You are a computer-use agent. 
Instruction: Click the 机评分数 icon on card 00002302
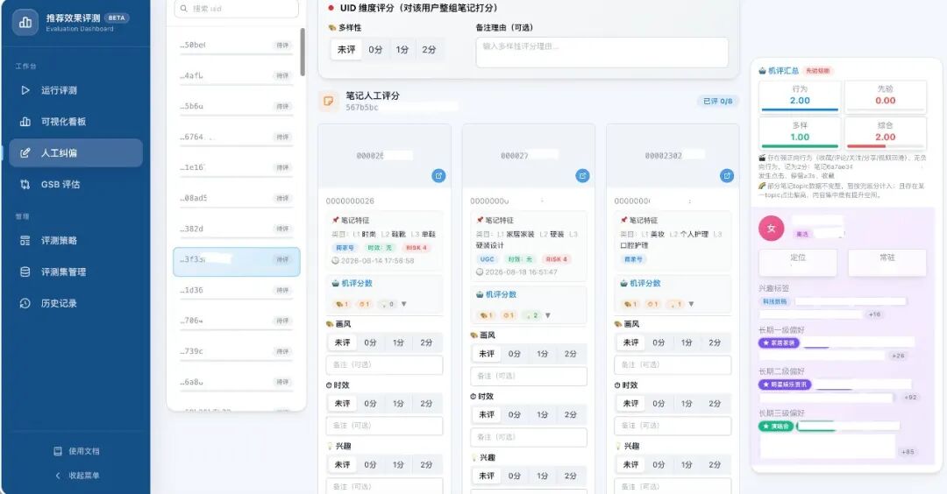pyautogui.click(x=624, y=283)
